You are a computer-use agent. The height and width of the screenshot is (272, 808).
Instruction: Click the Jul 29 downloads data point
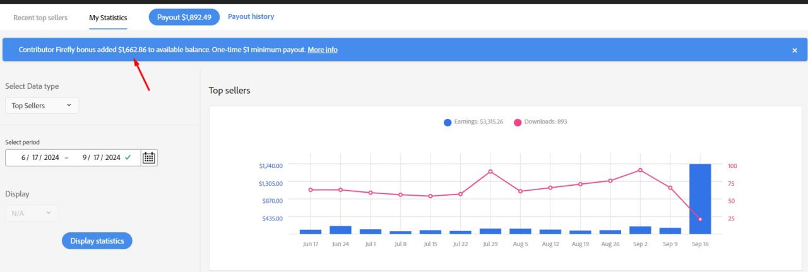pyautogui.click(x=490, y=171)
